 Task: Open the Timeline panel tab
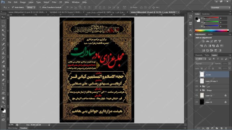[x=24, y=128]
